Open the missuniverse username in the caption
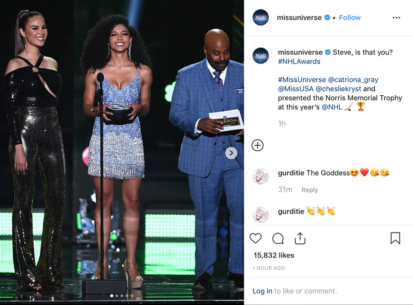Image resolution: width=413 pixels, height=305 pixels. click(x=300, y=52)
